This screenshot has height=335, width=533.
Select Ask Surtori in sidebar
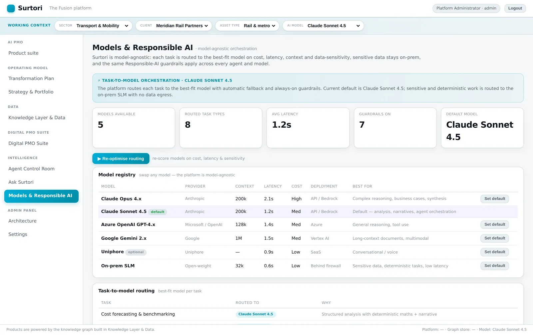pyautogui.click(x=41, y=182)
